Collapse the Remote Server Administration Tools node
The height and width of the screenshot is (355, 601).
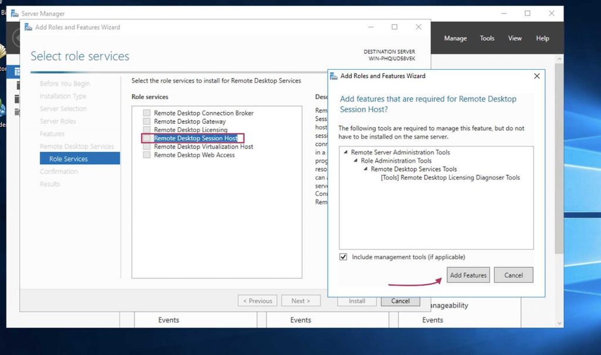click(346, 153)
